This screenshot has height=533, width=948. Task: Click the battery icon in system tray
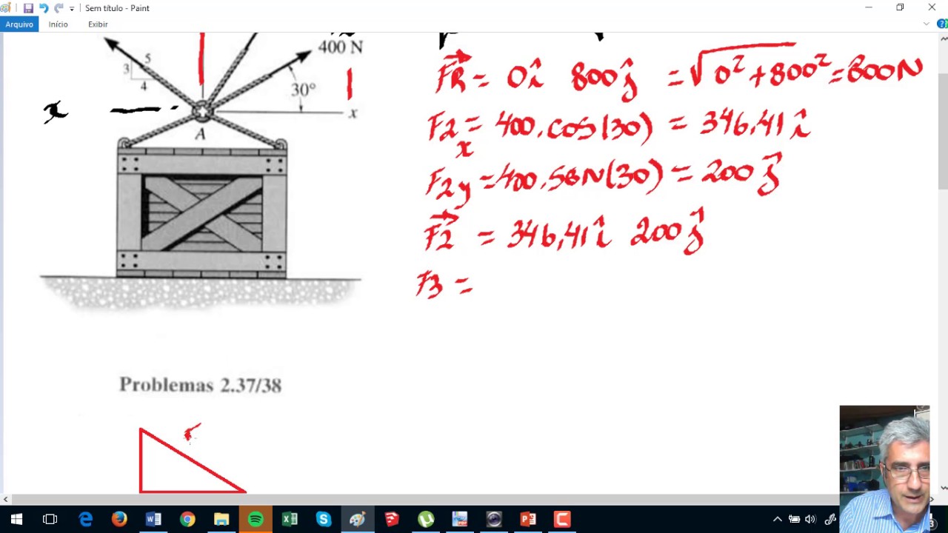click(x=794, y=519)
